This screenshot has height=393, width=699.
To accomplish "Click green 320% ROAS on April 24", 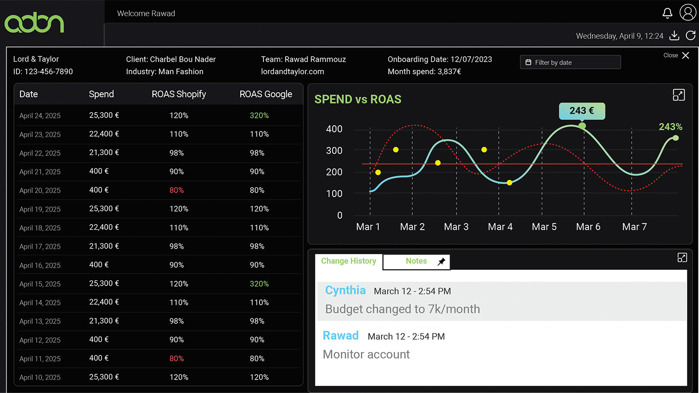I will click(259, 116).
